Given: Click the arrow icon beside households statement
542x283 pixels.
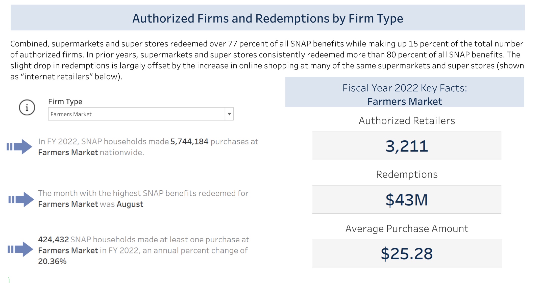Looking at the screenshot, I should (x=20, y=249).
